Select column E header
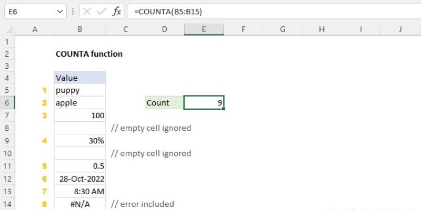 click(x=204, y=29)
